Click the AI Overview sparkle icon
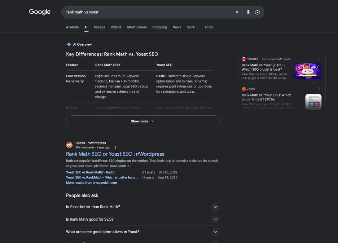This screenshot has height=243, width=338. [69, 44]
